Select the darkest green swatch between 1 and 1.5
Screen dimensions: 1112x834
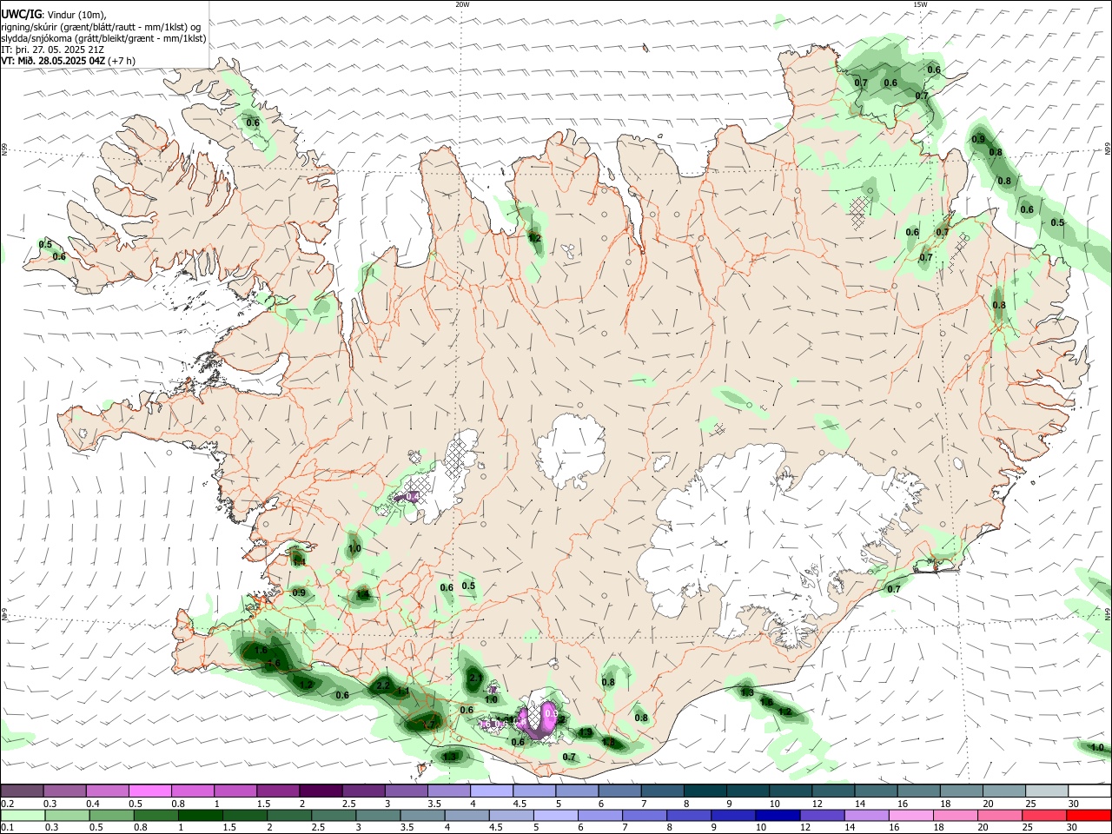(x=199, y=815)
